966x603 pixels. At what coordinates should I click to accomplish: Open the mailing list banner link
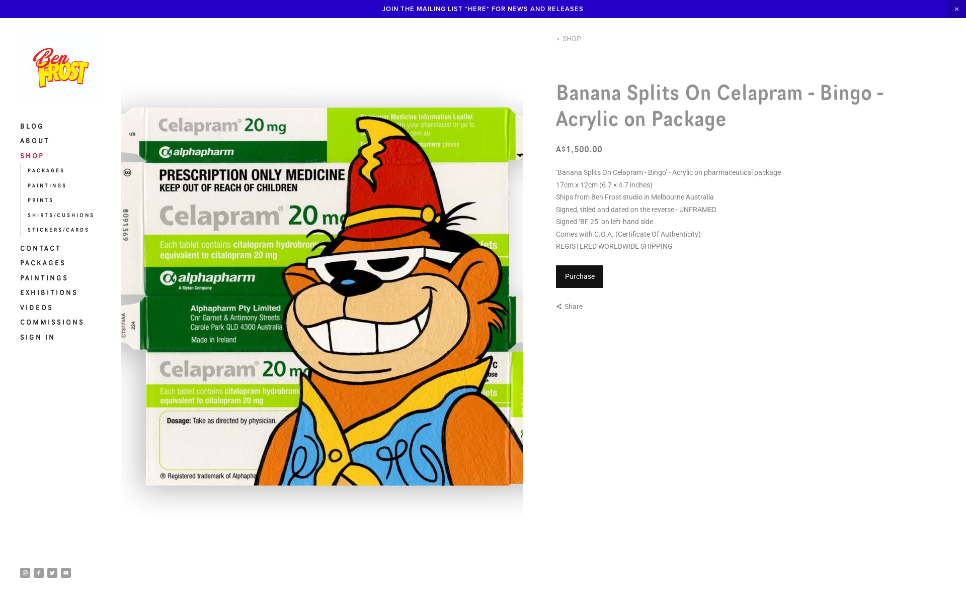point(483,9)
